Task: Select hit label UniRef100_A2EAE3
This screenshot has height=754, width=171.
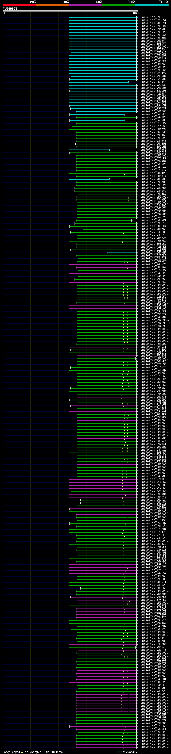Action: pos(153,247)
